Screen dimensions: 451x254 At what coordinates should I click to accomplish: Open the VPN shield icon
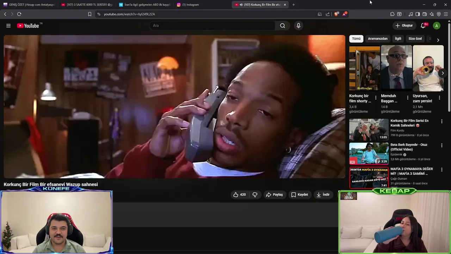[x=439, y=14]
